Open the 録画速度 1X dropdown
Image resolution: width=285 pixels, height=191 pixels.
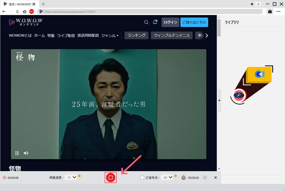[x=71, y=177]
